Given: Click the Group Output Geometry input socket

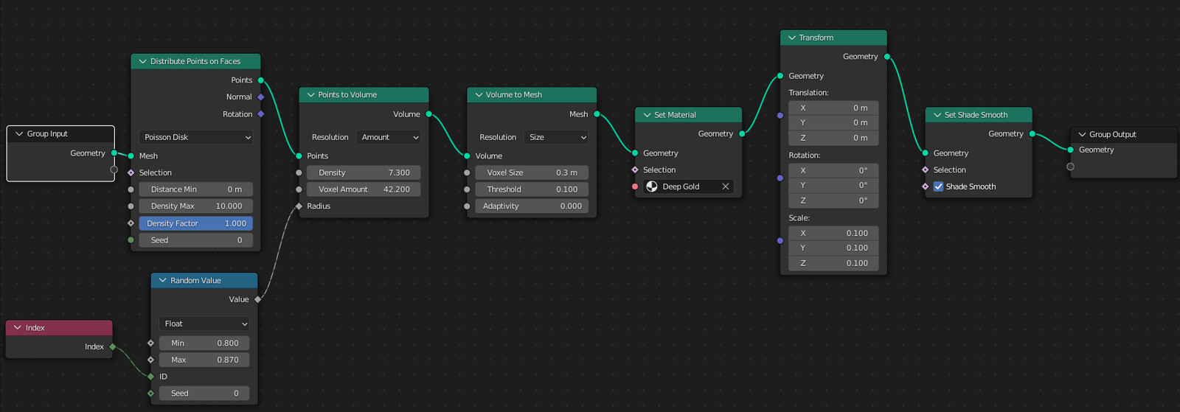Looking at the screenshot, I should pos(1071,150).
